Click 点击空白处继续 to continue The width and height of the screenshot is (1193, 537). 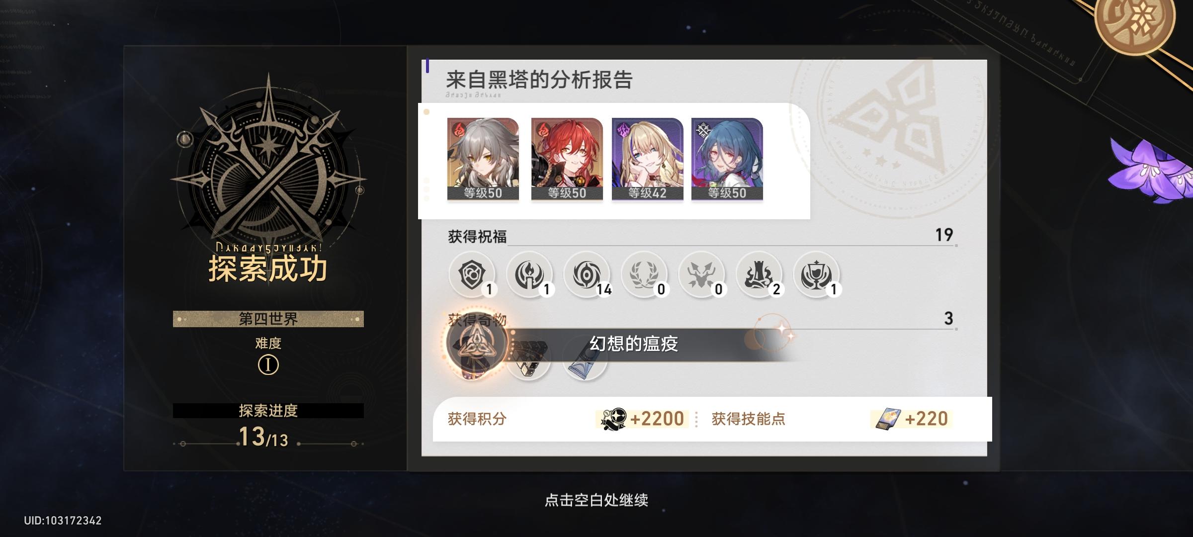coord(596,500)
